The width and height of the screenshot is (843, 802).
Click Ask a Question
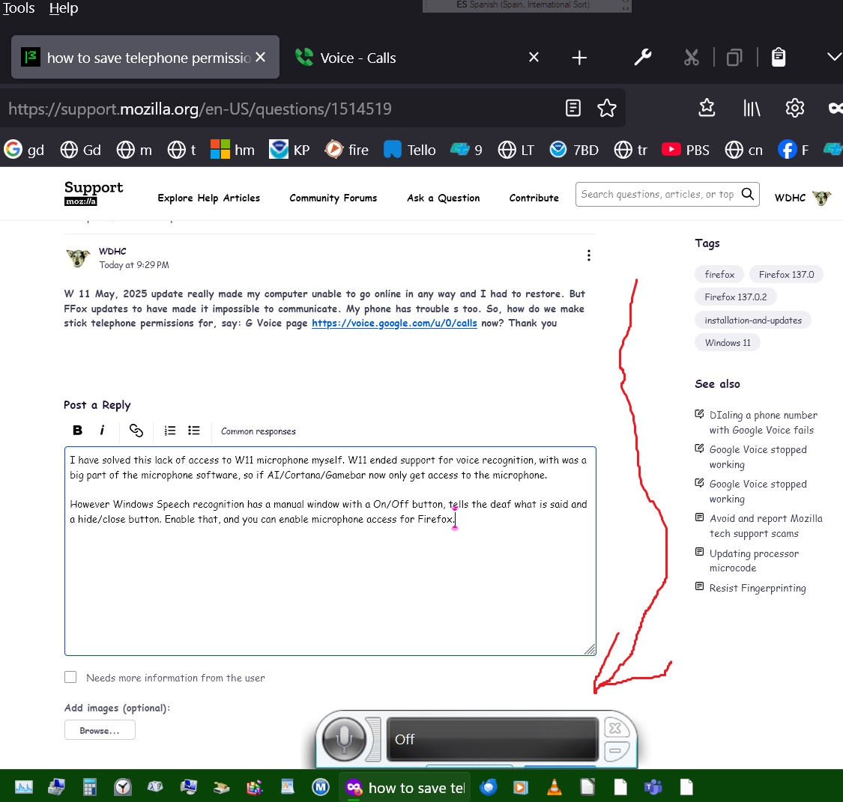[x=443, y=198]
